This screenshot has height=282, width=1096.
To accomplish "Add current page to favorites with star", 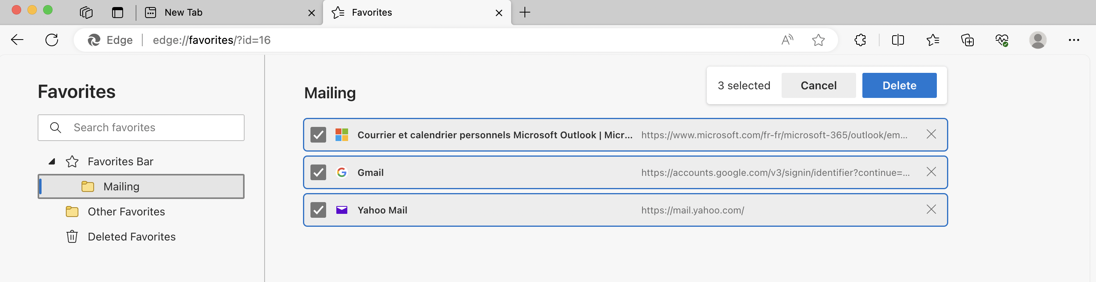I will pos(818,40).
